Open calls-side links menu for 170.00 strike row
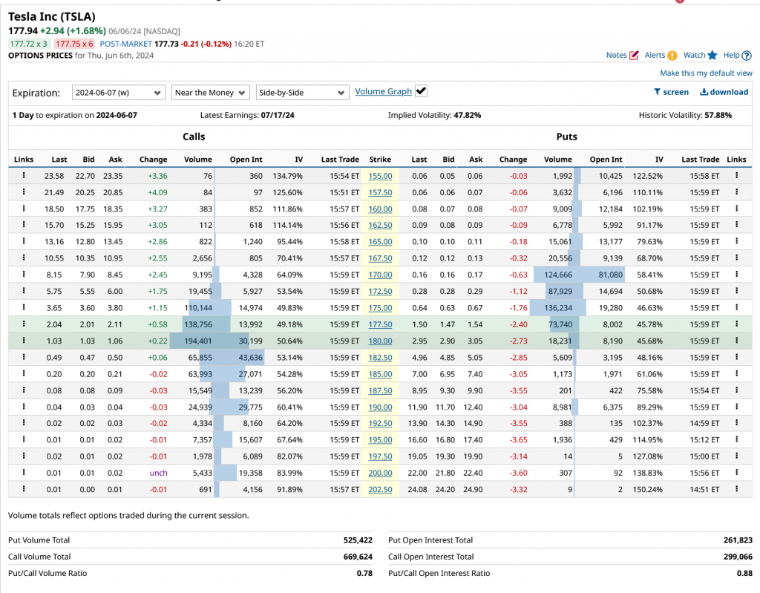 coord(24,274)
